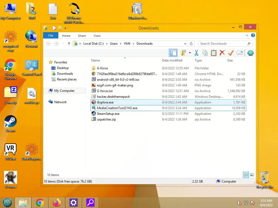Screen dimensions: 278x208
Task: Click New Folder icon in title bar
Action: tap(60, 28)
